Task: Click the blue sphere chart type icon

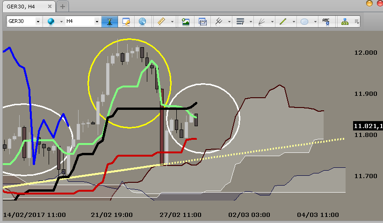Action: coord(51,22)
